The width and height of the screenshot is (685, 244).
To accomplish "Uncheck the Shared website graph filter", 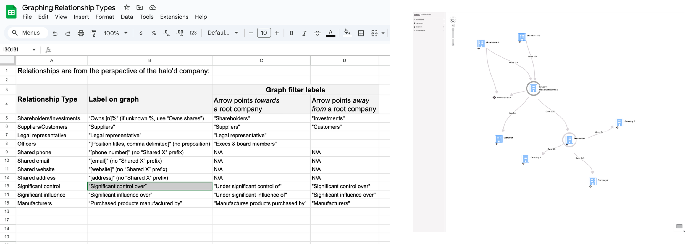I will [x=414, y=31].
